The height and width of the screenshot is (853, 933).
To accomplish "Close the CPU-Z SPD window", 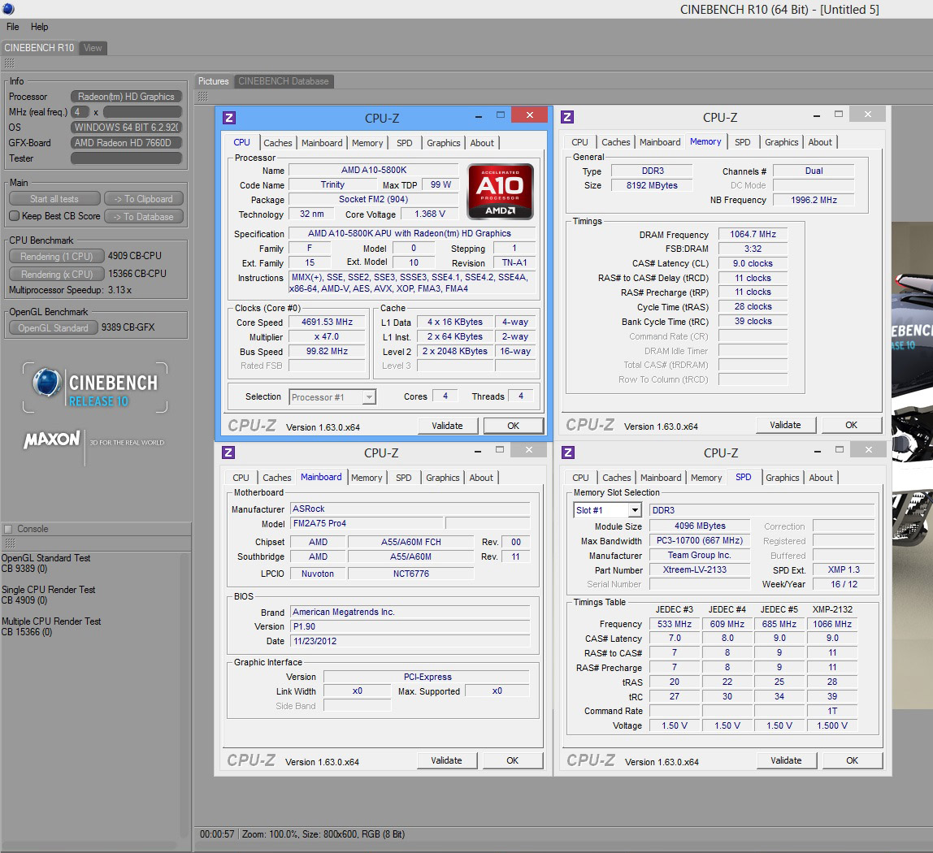I will tap(869, 450).
